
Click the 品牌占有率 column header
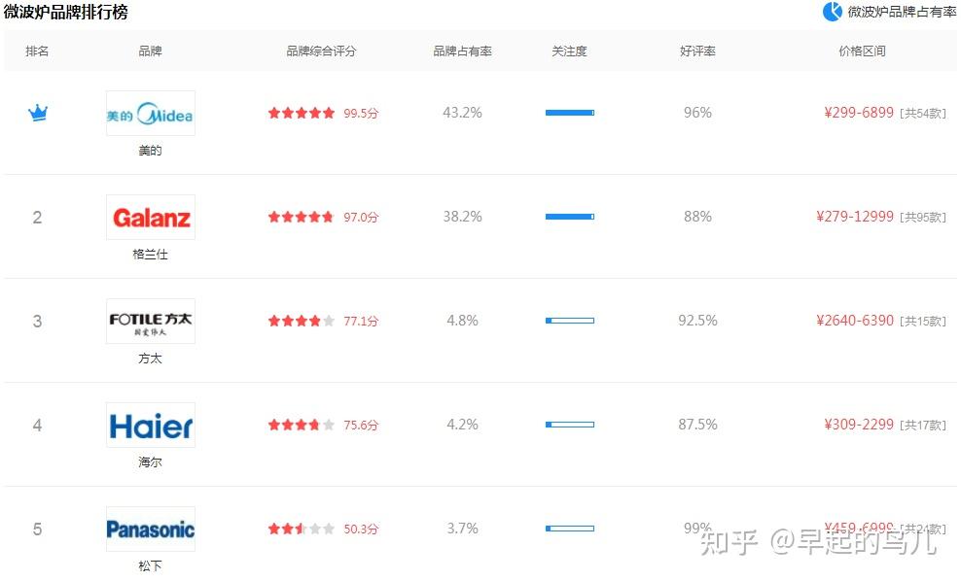(x=462, y=51)
